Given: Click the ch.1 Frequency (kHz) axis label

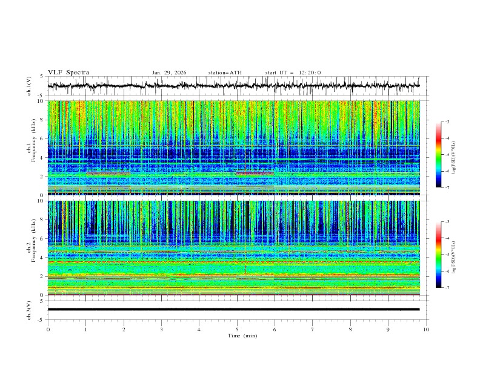Looking at the screenshot, I should click(x=31, y=148).
